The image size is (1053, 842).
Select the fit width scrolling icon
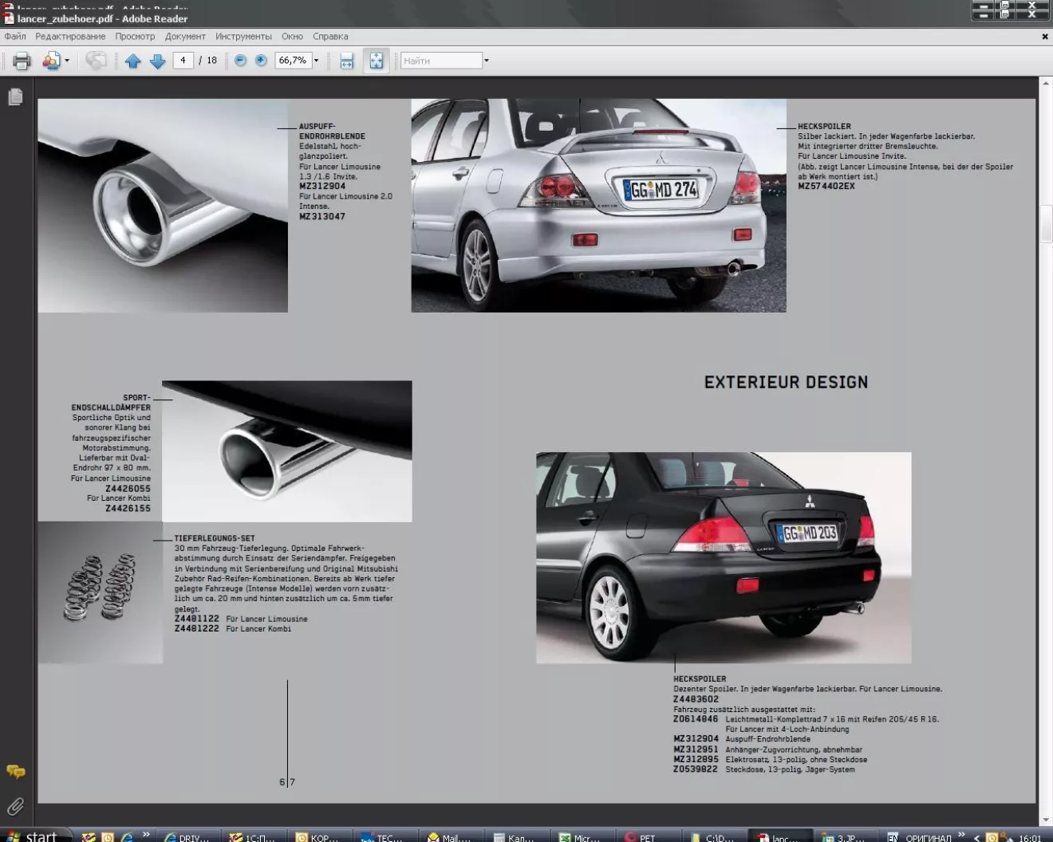(346, 61)
